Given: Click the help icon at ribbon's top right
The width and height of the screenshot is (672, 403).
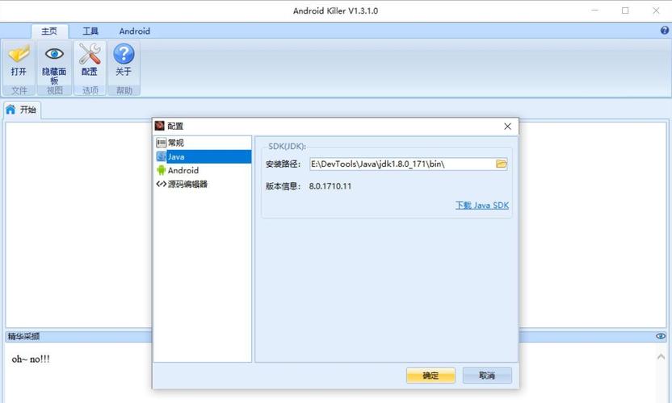Looking at the screenshot, I should [x=664, y=31].
